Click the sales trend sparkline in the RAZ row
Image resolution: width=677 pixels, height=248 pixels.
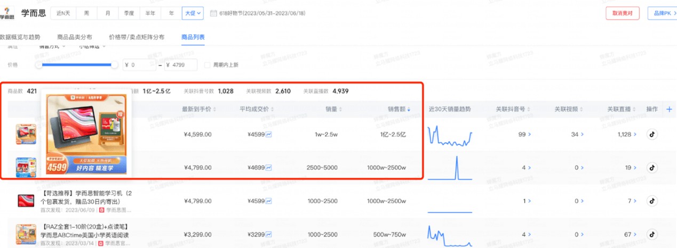[x=450, y=235]
